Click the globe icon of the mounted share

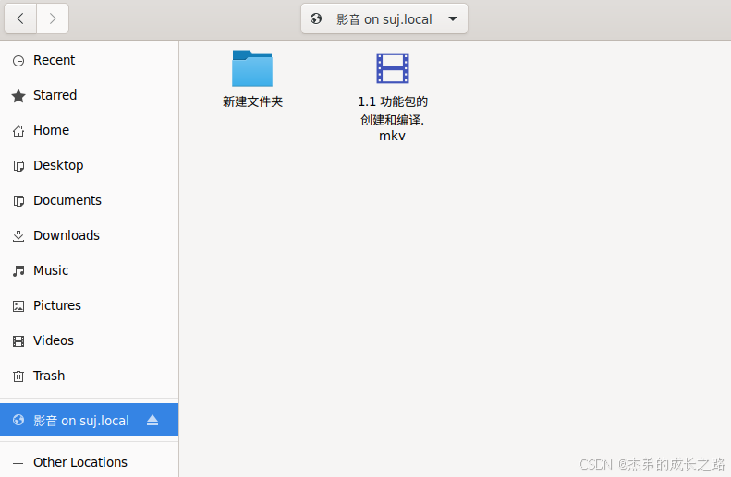tap(18, 420)
